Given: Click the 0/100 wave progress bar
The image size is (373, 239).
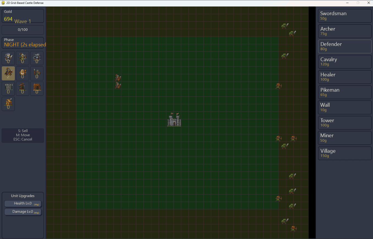Looking at the screenshot, I should point(23,29).
